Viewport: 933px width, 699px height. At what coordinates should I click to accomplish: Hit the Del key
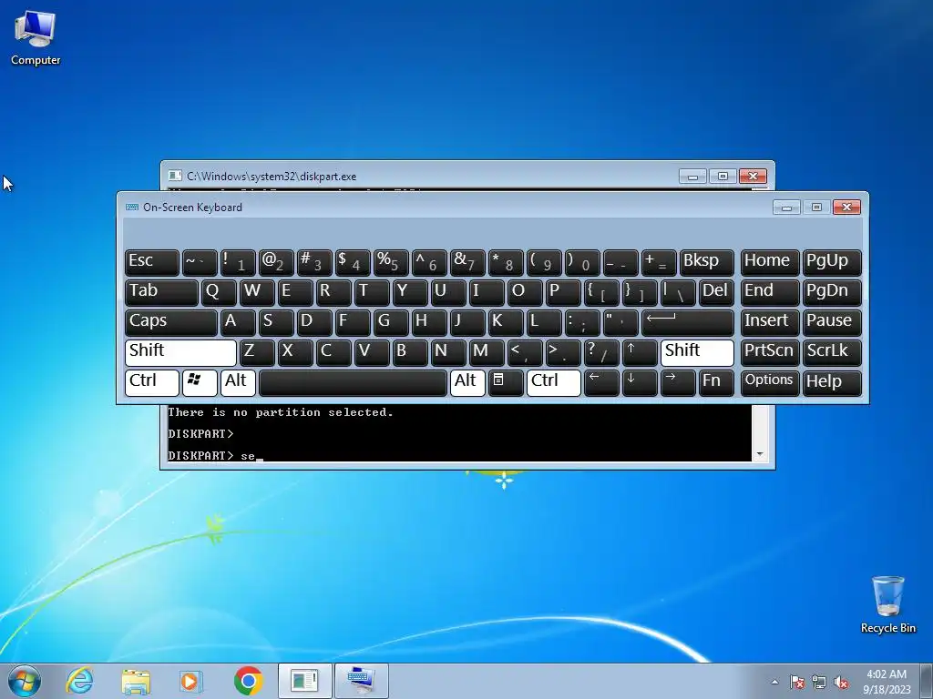pyautogui.click(x=716, y=292)
